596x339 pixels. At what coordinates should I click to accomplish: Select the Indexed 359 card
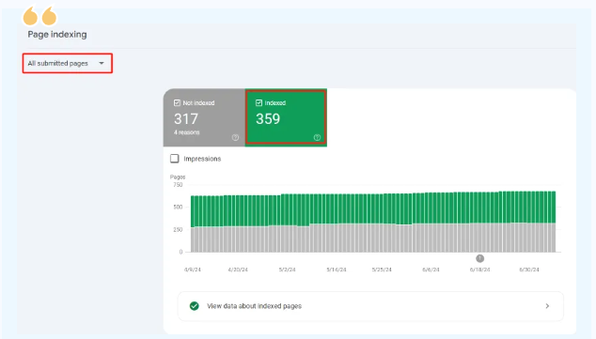(286, 117)
